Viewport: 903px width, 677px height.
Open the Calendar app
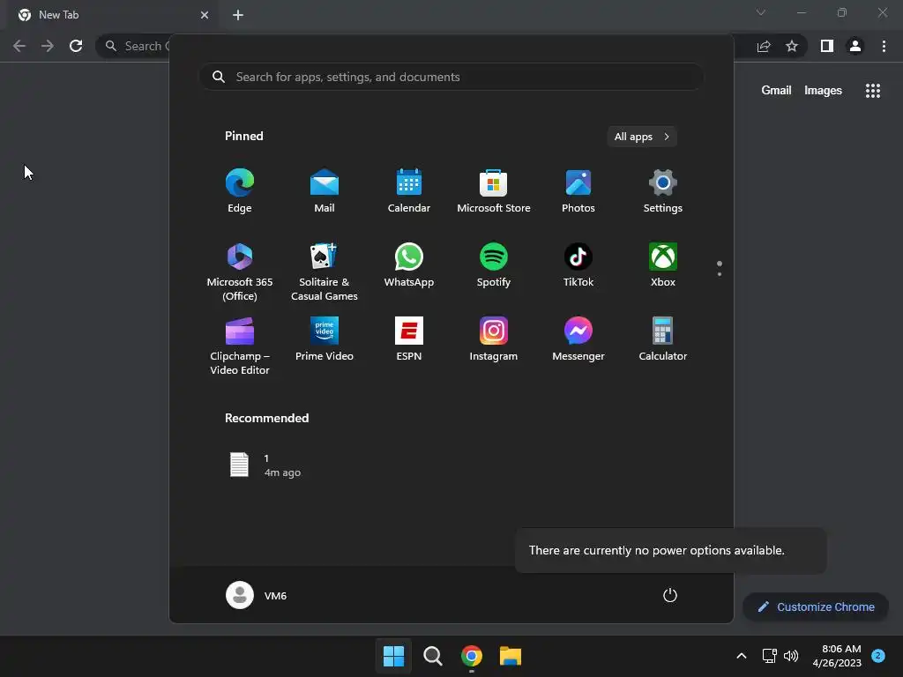coord(409,190)
